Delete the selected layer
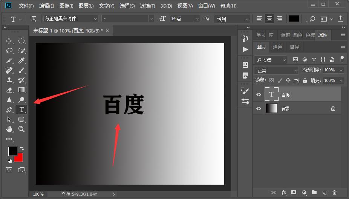349x199 pixels. (x=334, y=192)
